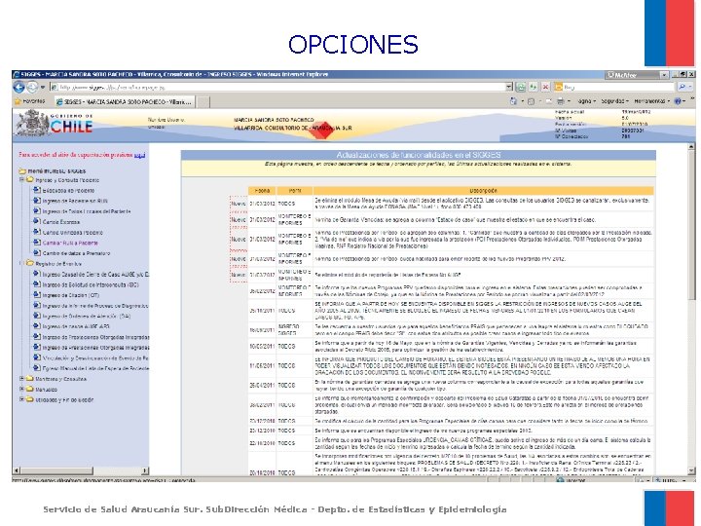Expand the Manuales tree node
Image resolution: width=701 pixels, height=526 pixels.
click(x=21, y=389)
